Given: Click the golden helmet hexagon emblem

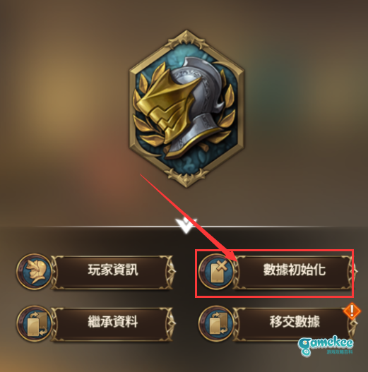Looking at the screenshot, I should (186, 109).
